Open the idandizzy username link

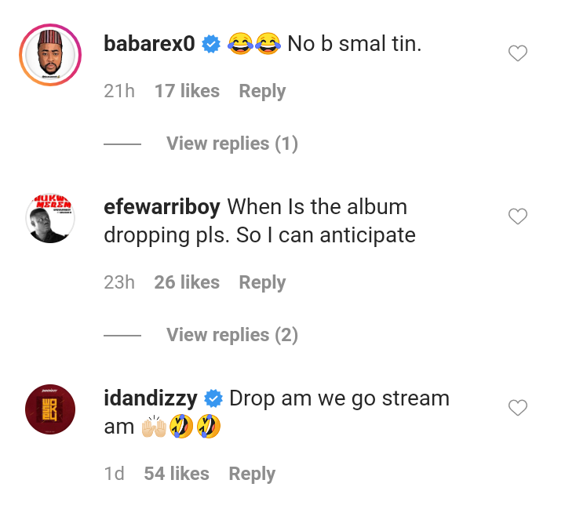click(150, 398)
